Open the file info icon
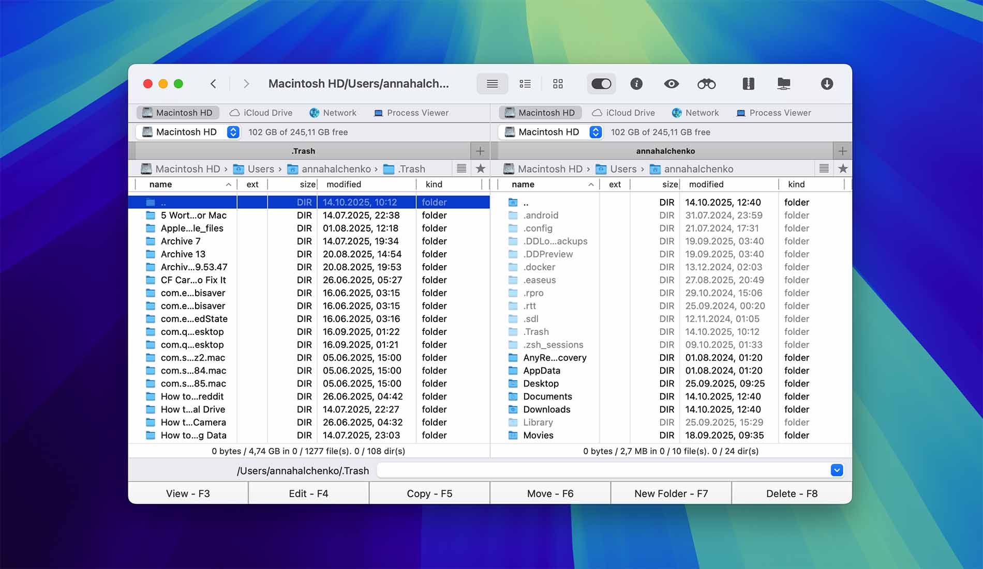The image size is (983, 569). 636,84
